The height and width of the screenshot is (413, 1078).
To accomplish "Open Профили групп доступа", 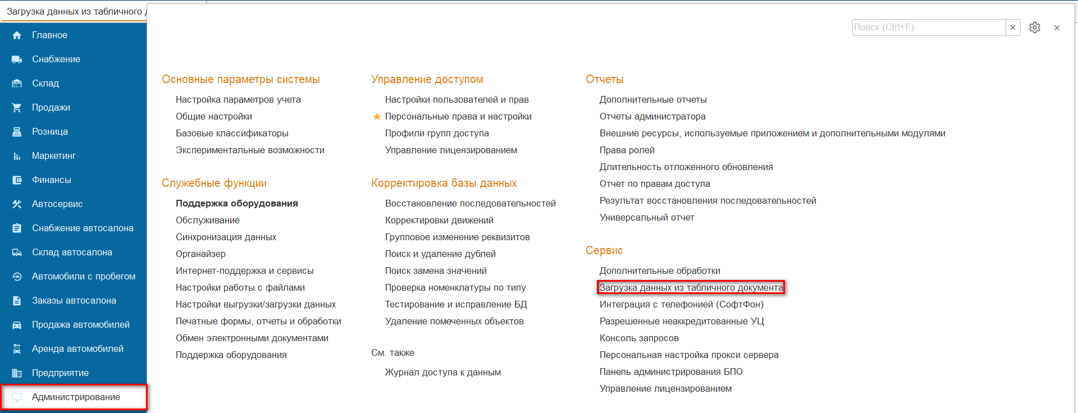I will [437, 134].
